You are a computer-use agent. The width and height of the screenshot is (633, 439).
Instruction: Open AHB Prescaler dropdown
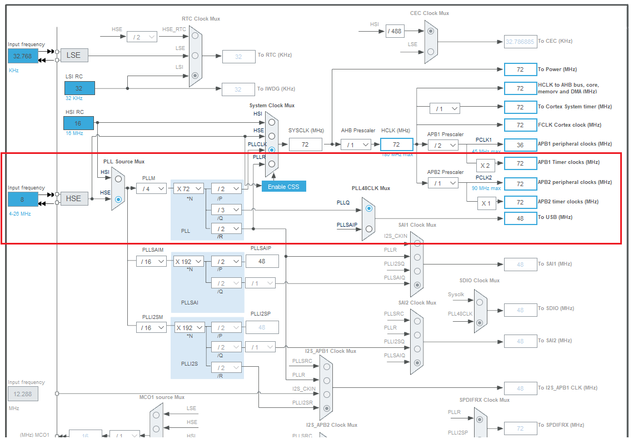click(356, 144)
